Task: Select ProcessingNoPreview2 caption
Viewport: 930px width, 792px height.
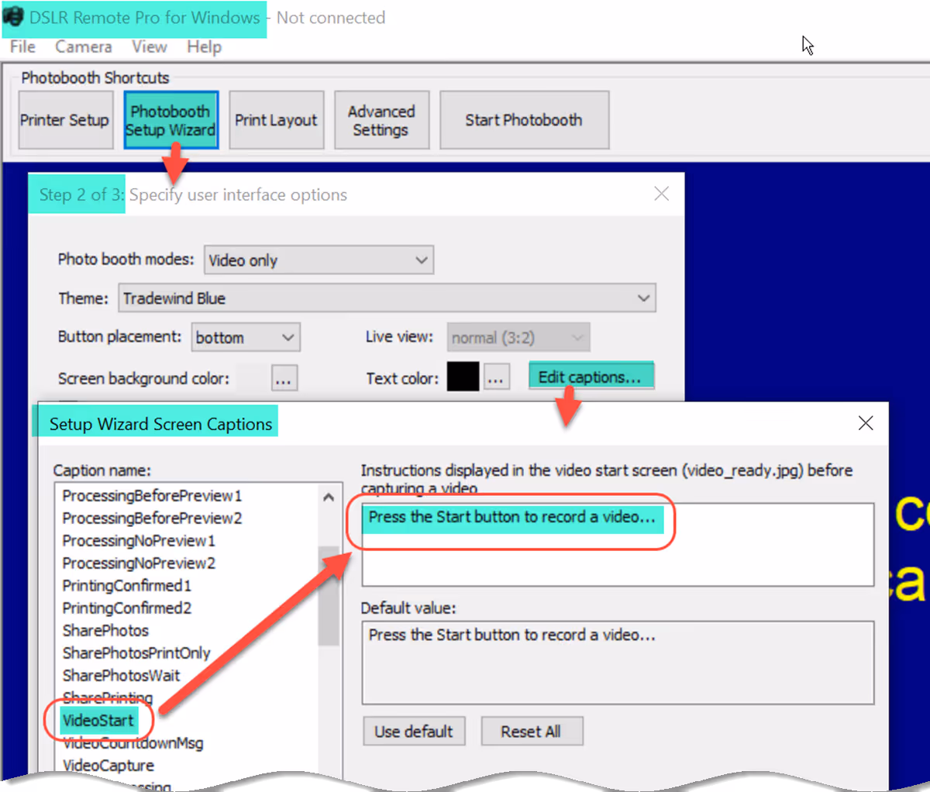Action: [x=139, y=563]
